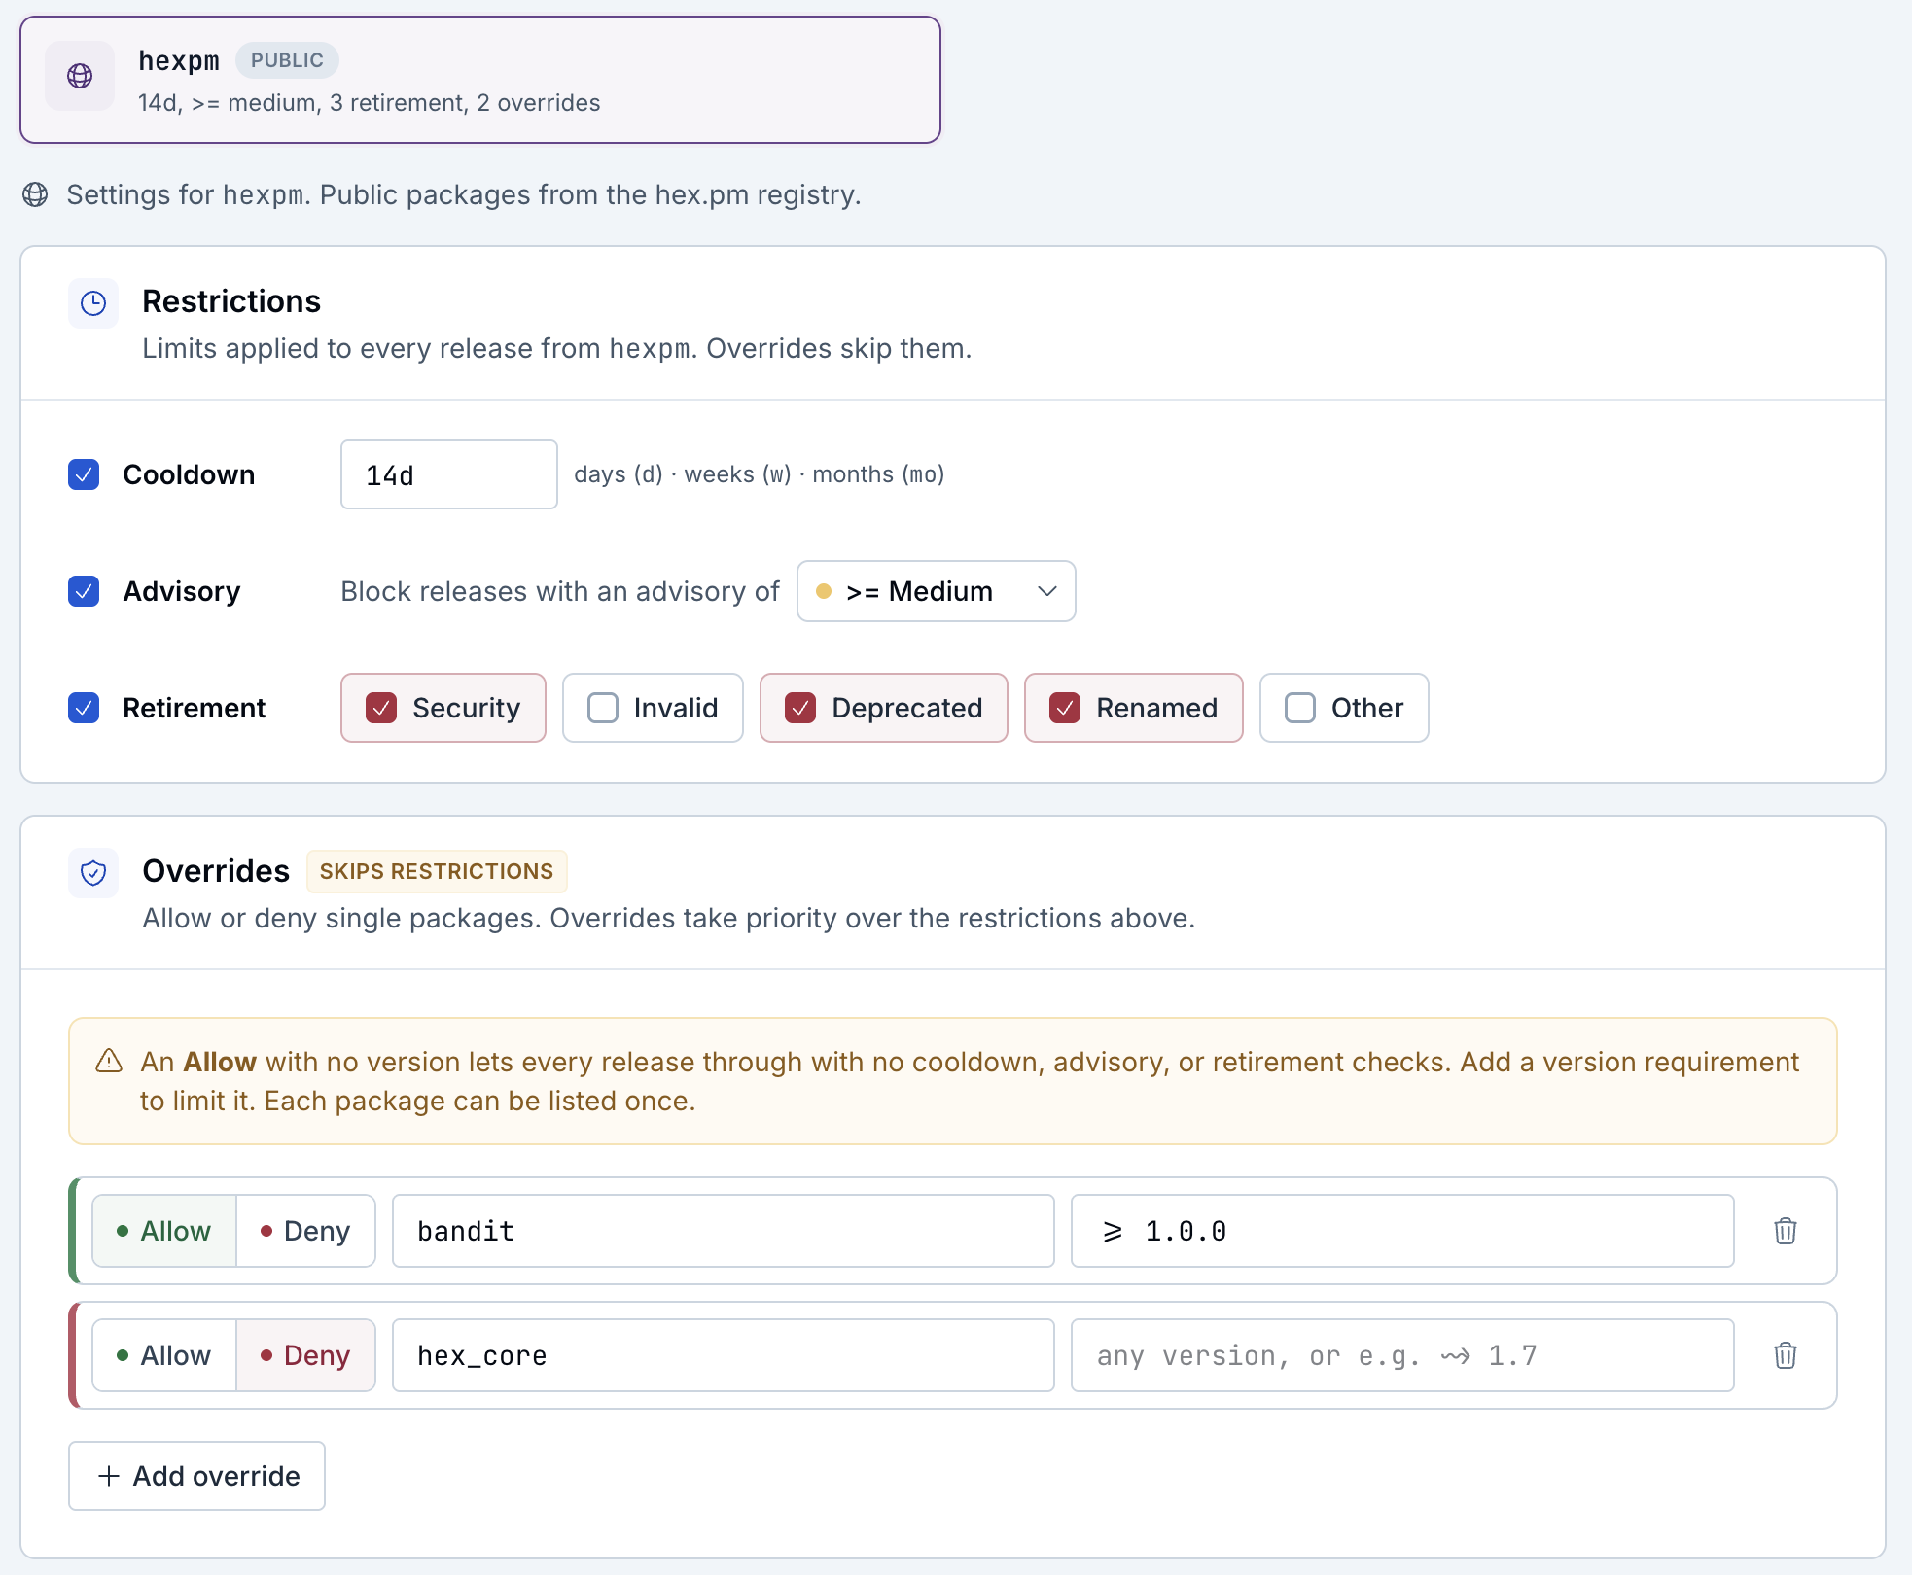
Task: Click the bandit package name field
Action: coord(724,1231)
